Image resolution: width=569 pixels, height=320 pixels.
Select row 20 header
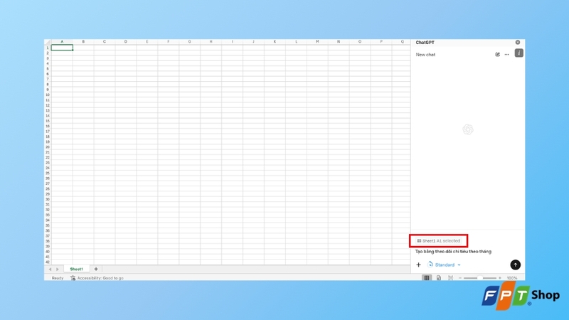[x=48, y=147]
